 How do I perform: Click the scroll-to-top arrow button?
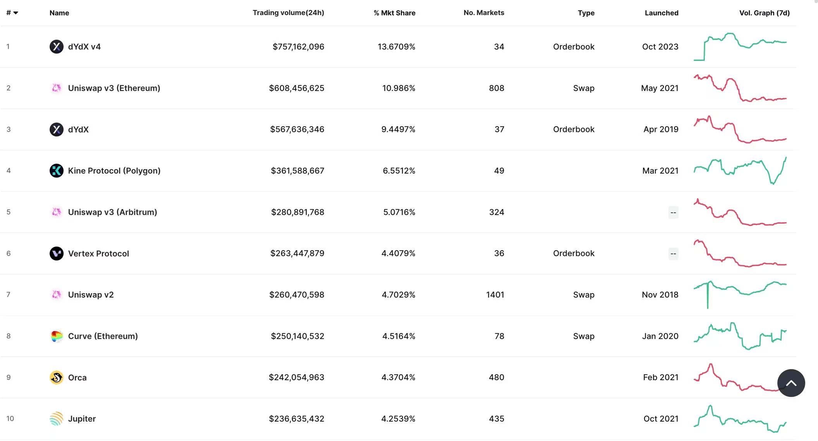(791, 383)
